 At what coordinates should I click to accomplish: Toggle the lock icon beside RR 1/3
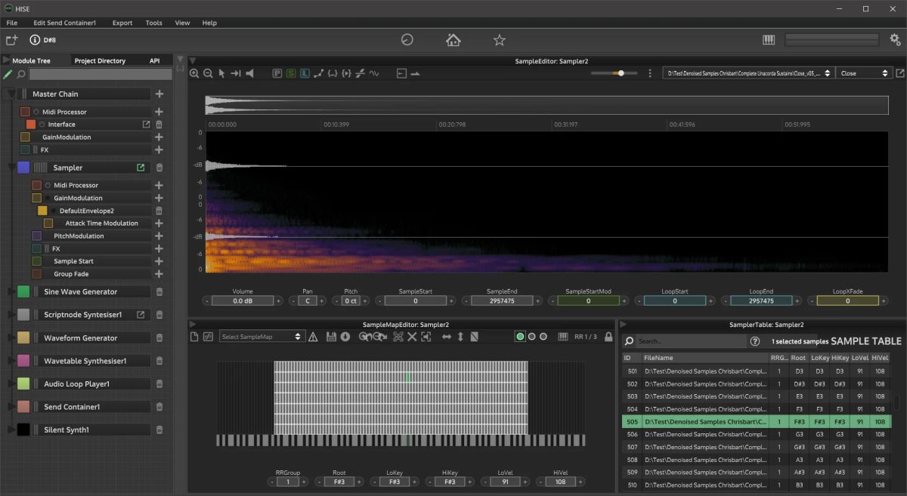pos(608,337)
